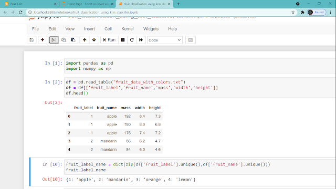Move selected cell up arrow
The height and width of the screenshot is (189, 336).
(x=85, y=40)
